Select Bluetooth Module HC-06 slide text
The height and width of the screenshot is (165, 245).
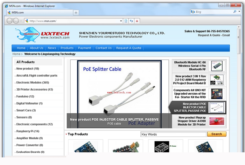click(x=190, y=66)
